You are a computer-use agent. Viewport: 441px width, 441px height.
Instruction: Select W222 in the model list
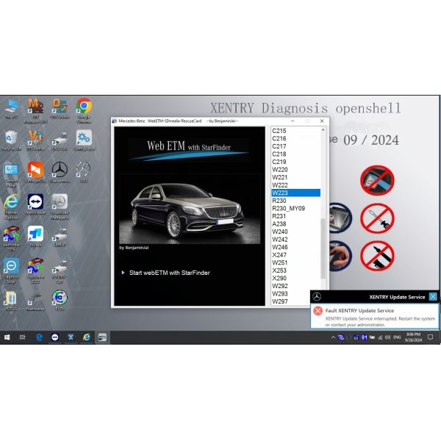pos(280,185)
